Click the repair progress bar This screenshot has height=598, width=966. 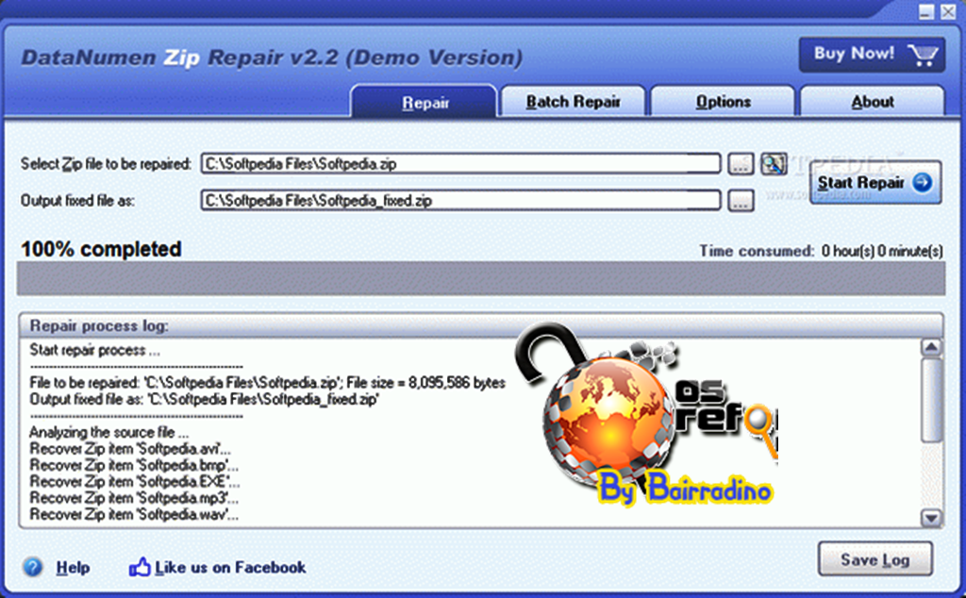click(480, 278)
